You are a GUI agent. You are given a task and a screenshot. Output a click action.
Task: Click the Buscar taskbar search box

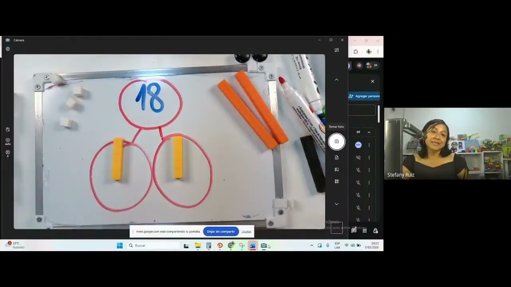(154, 246)
